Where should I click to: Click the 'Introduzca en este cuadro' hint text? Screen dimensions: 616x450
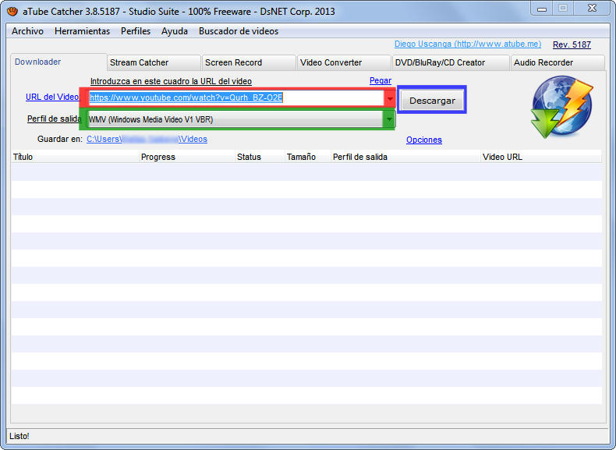(x=171, y=81)
